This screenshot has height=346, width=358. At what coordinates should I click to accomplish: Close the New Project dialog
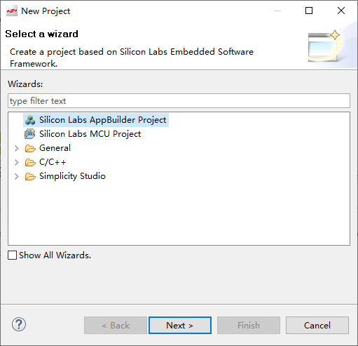[341, 11]
